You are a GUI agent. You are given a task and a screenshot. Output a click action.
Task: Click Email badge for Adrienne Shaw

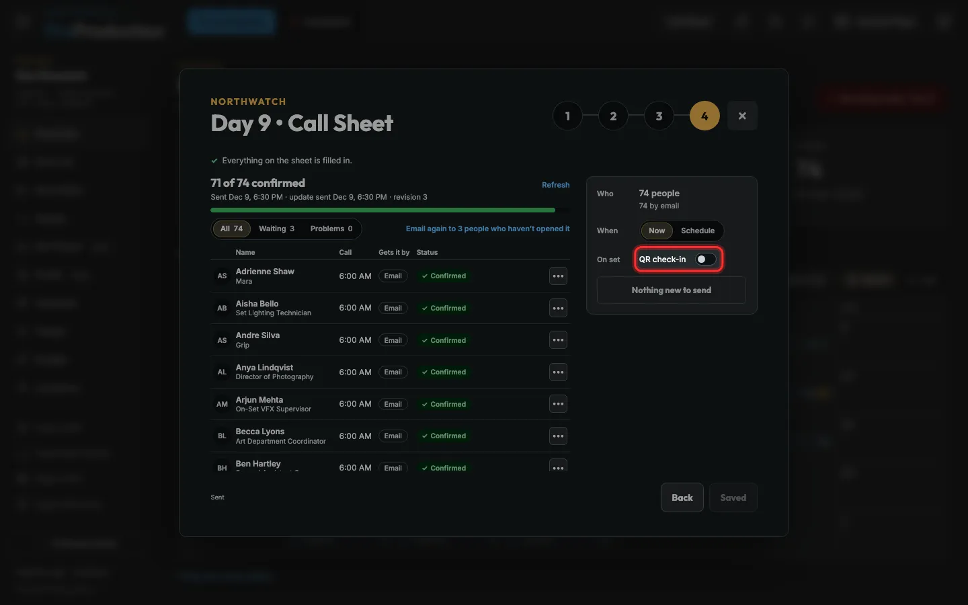[393, 276]
